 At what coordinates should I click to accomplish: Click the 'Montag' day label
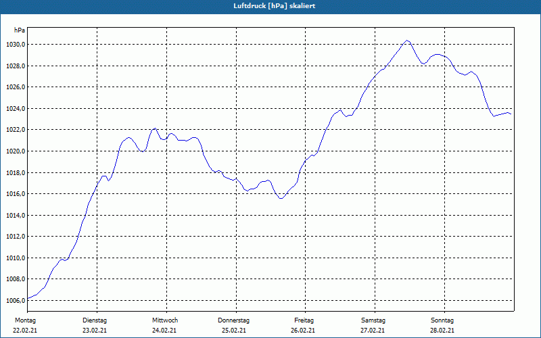point(25,320)
